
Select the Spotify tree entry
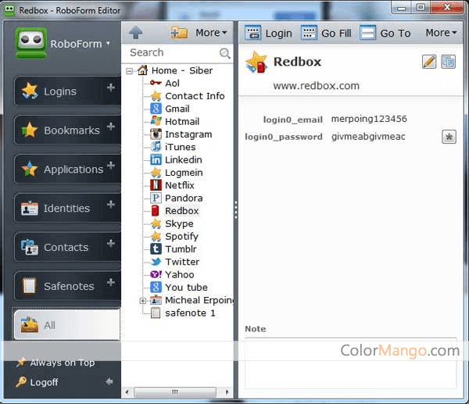181,237
